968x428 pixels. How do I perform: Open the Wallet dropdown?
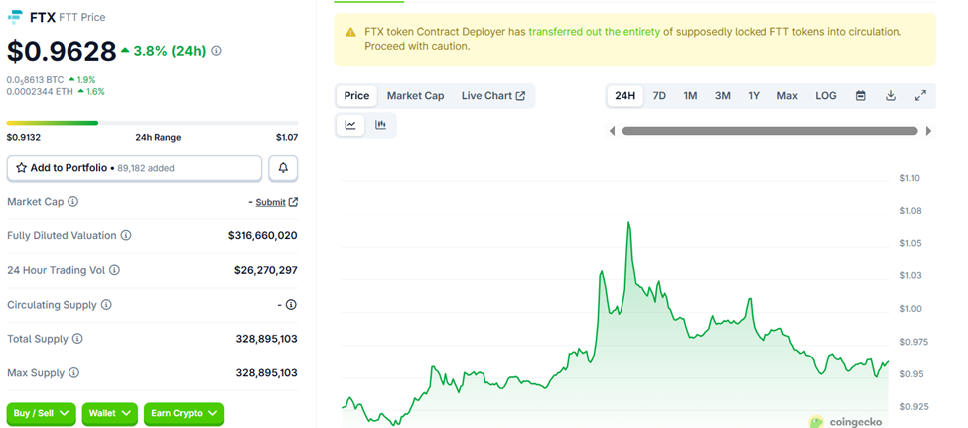coord(109,413)
